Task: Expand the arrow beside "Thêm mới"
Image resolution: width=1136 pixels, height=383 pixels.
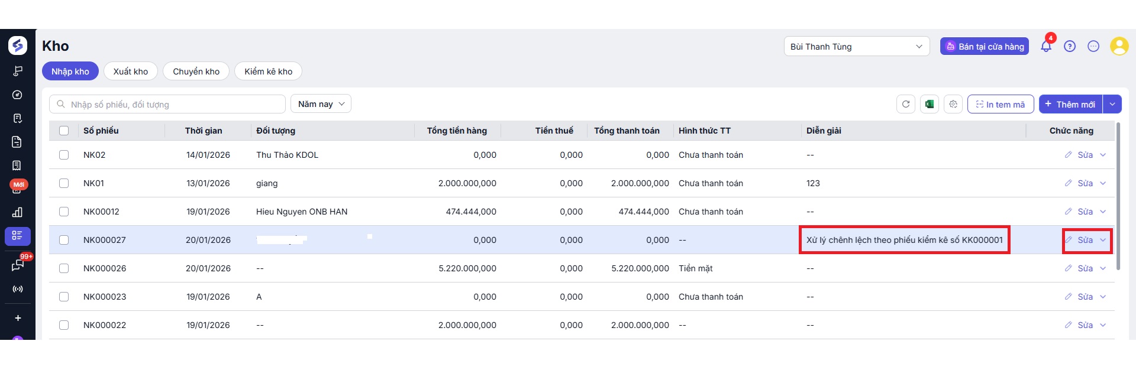Action: [1112, 105]
